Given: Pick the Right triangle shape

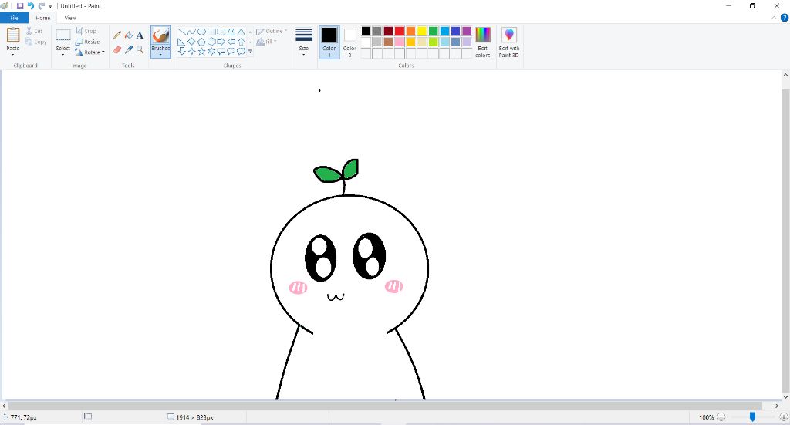Looking at the screenshot, I should coord(181,42).
